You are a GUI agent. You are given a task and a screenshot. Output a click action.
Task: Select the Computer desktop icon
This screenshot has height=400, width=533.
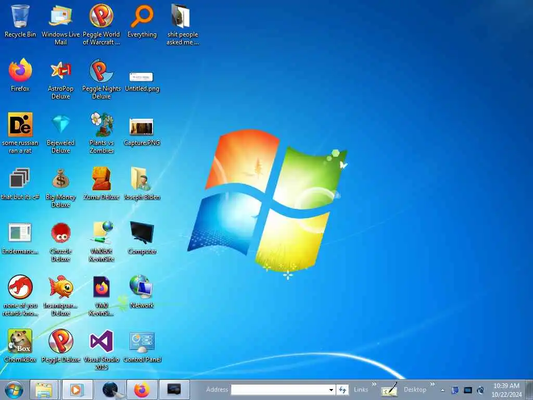(x=142, y=238)
